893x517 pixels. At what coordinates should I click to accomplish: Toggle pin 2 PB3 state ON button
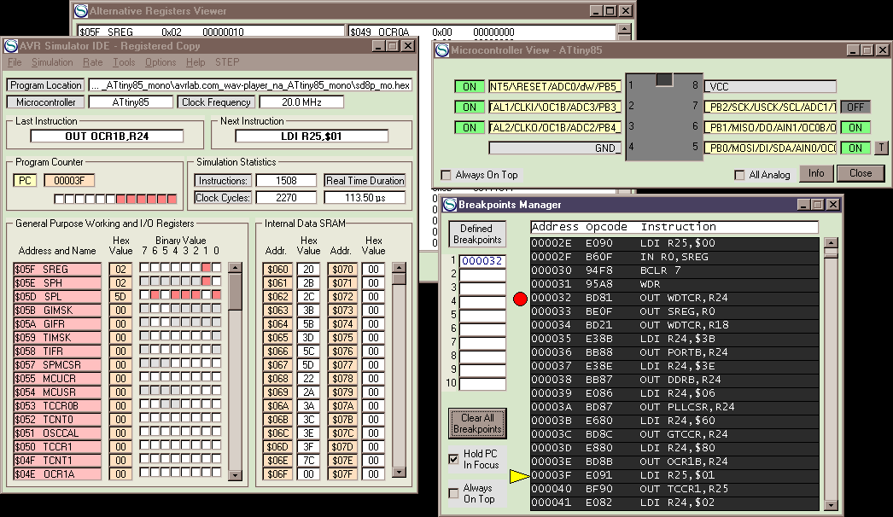(470, 107)
